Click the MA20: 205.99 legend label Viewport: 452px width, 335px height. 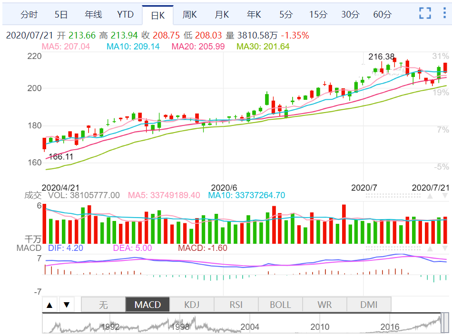pos(198,47)
